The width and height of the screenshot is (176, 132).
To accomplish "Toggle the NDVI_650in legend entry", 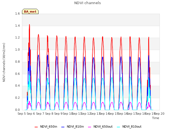I will click(46, 127).
